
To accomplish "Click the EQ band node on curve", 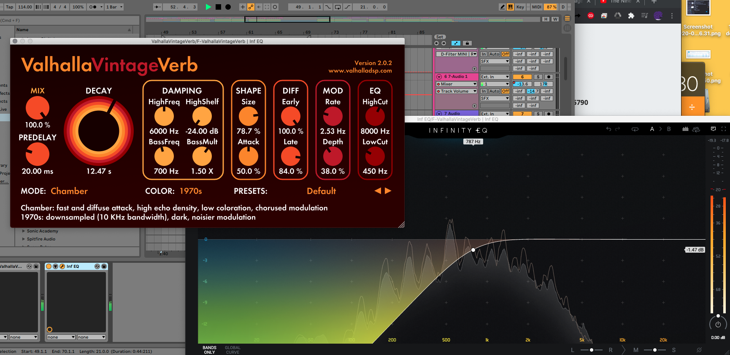I will point(473,250).
